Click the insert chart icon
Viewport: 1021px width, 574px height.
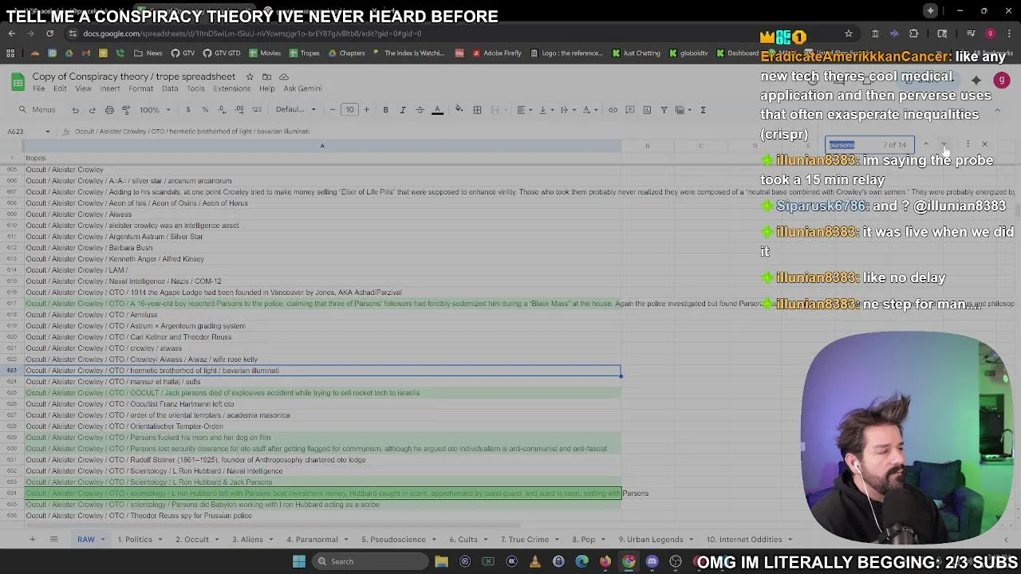647,110
